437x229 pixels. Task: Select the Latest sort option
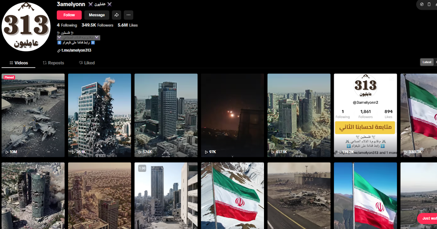pos(427,62)
